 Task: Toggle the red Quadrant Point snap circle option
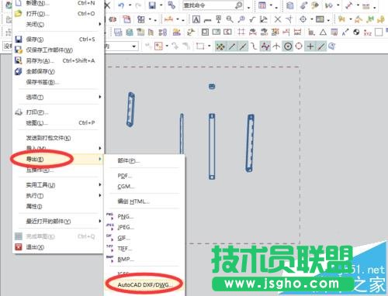pos(299,46)
